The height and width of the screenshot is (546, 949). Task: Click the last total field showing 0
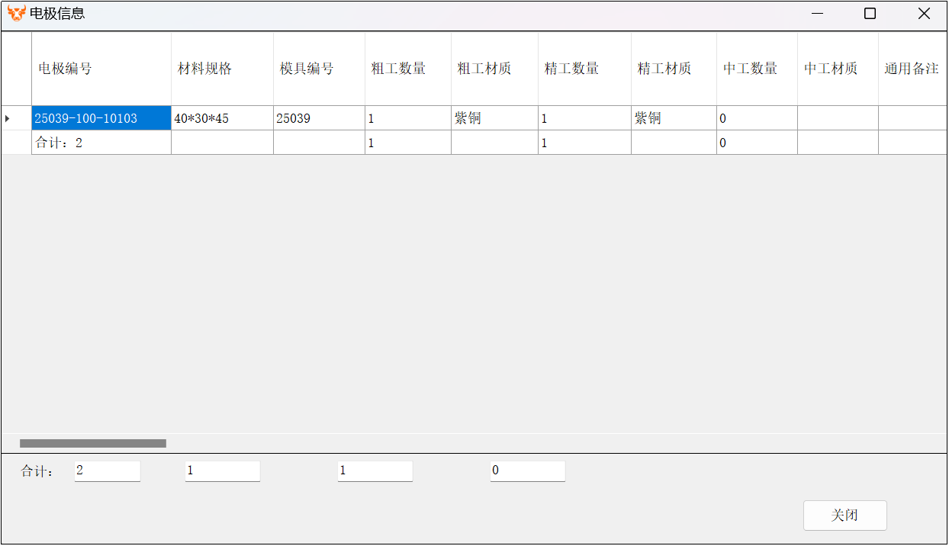[x=527, y=471]
